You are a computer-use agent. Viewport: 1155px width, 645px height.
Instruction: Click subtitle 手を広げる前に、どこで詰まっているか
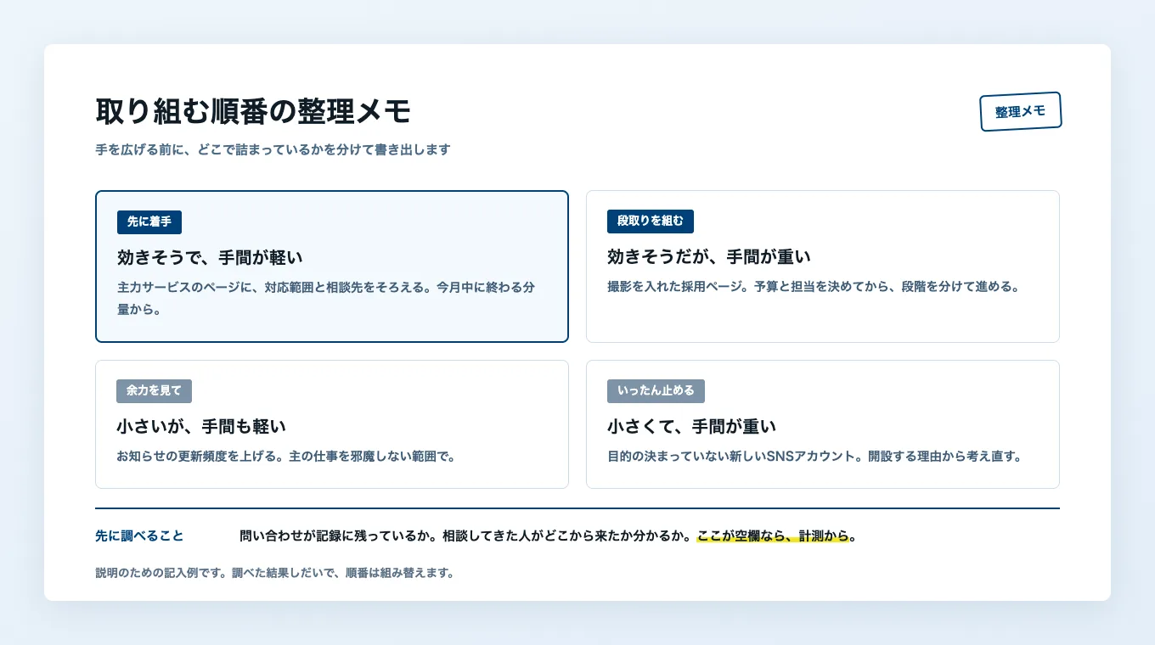273,149
